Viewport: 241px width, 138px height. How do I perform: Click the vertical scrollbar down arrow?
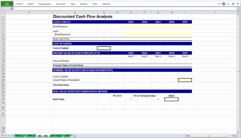click(x=238, y=132)
